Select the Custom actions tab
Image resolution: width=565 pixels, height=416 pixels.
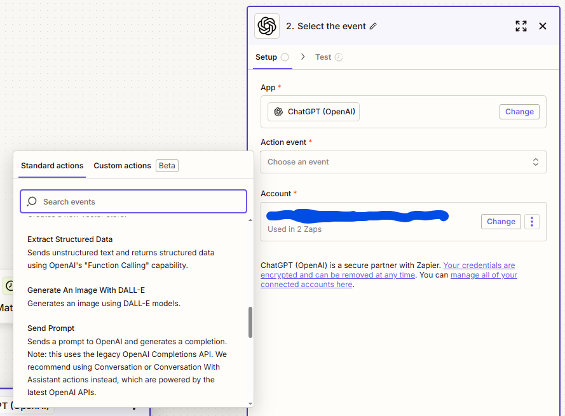pos(122,166)
